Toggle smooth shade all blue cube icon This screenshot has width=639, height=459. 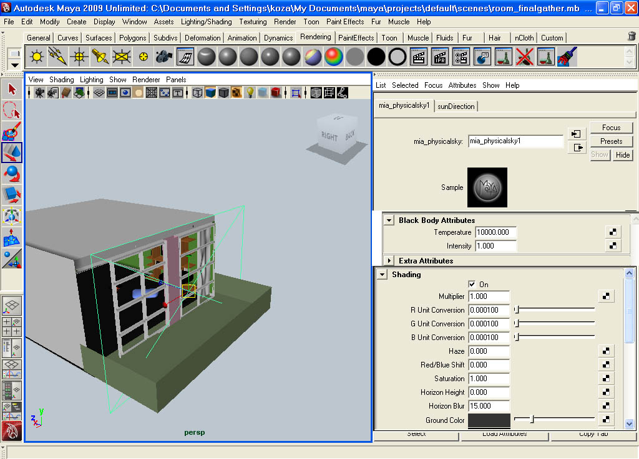coord(210,93)
